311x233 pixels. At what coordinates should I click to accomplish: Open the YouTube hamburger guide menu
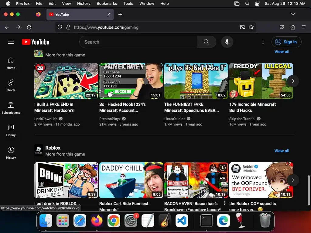pos(11,42)
